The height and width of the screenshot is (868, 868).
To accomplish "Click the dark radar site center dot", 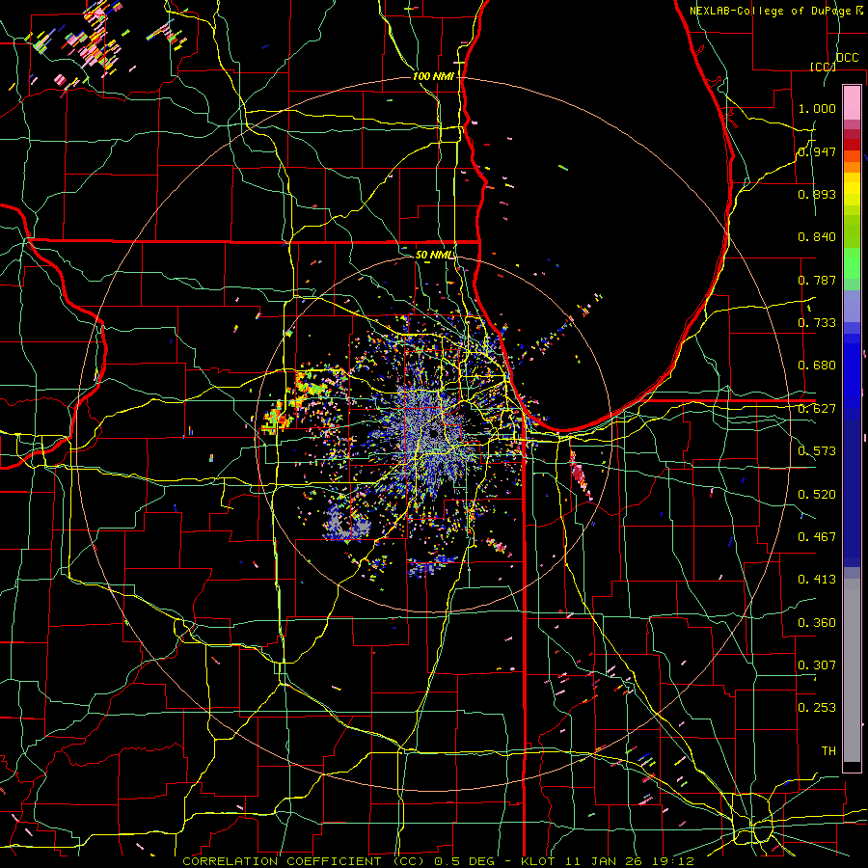I will coord(433,433).
